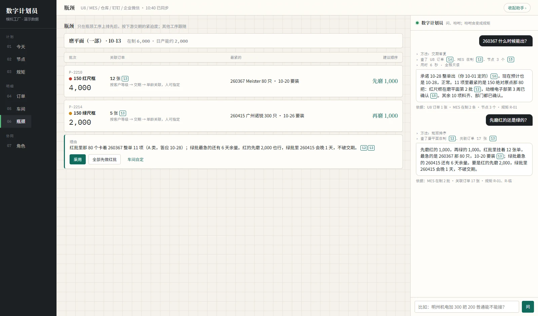Send the question with the 问 button

(528, 307)
